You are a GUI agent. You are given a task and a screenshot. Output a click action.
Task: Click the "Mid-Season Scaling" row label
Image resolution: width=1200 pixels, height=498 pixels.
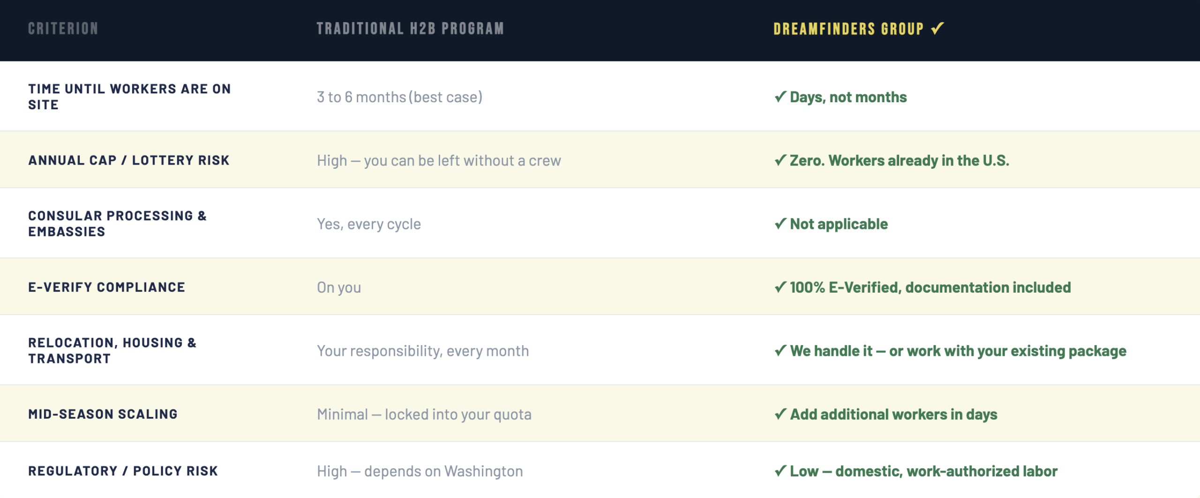click(103, 414)
